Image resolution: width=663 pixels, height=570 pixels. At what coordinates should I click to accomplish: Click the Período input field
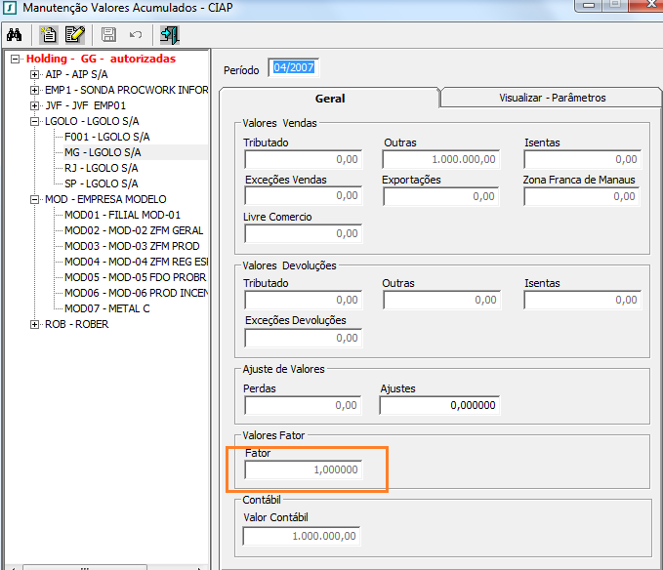294,68
